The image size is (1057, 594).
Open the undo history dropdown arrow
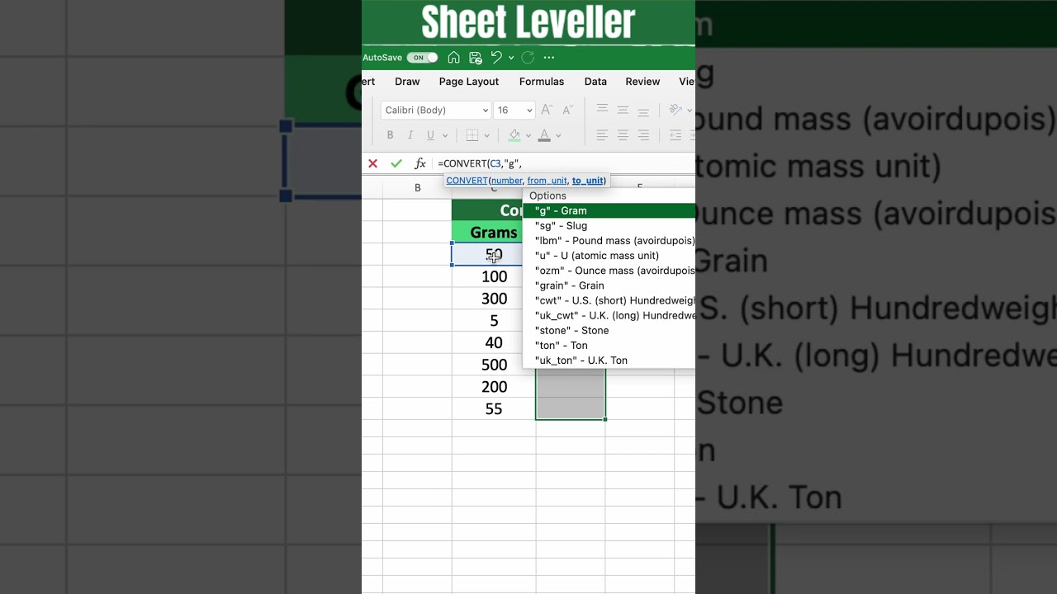[x=511, y=58]
